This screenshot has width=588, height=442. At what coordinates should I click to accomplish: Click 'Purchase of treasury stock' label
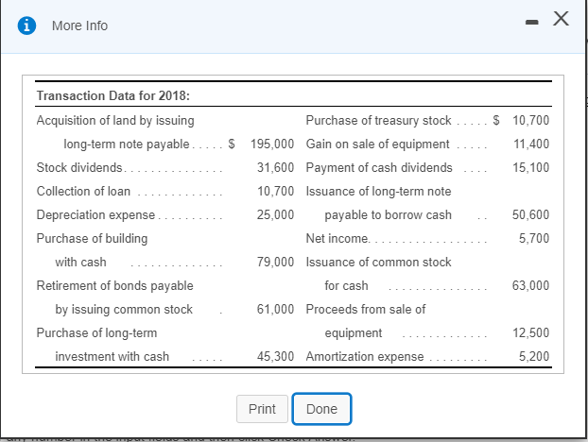pyautogui.click(x=379, y=120)
